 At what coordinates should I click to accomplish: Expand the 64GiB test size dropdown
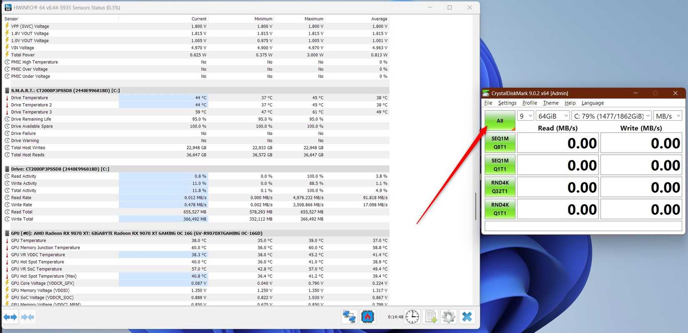click(552, 116)
